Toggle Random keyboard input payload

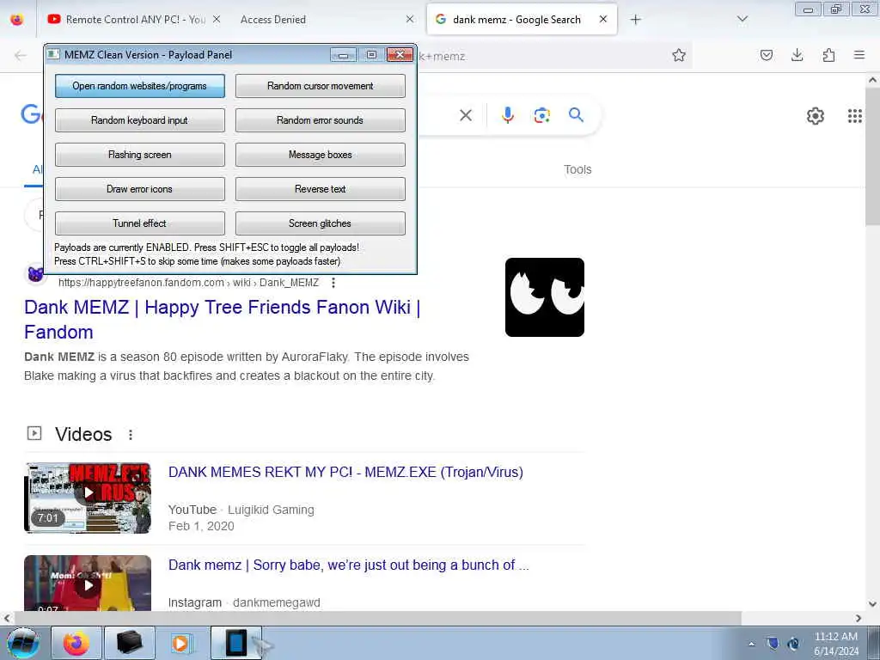[140, 120]
